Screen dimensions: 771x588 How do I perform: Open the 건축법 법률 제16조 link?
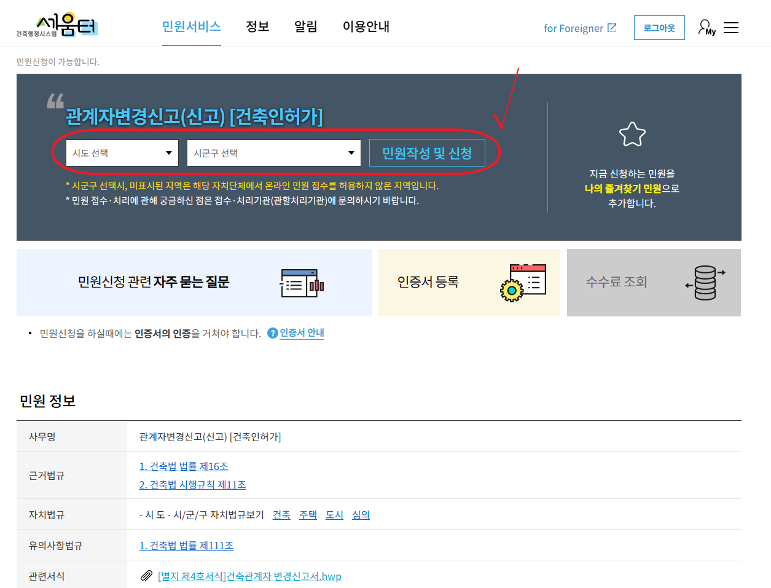pyautogui.click(x=184, y=466)
